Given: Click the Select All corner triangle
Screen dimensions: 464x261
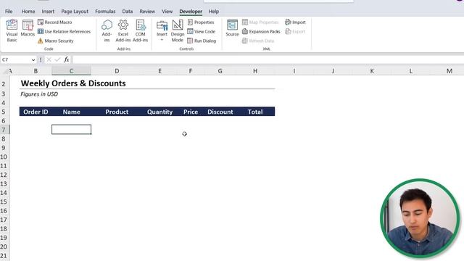Looking at the screenshot, I should click(6, 71).
